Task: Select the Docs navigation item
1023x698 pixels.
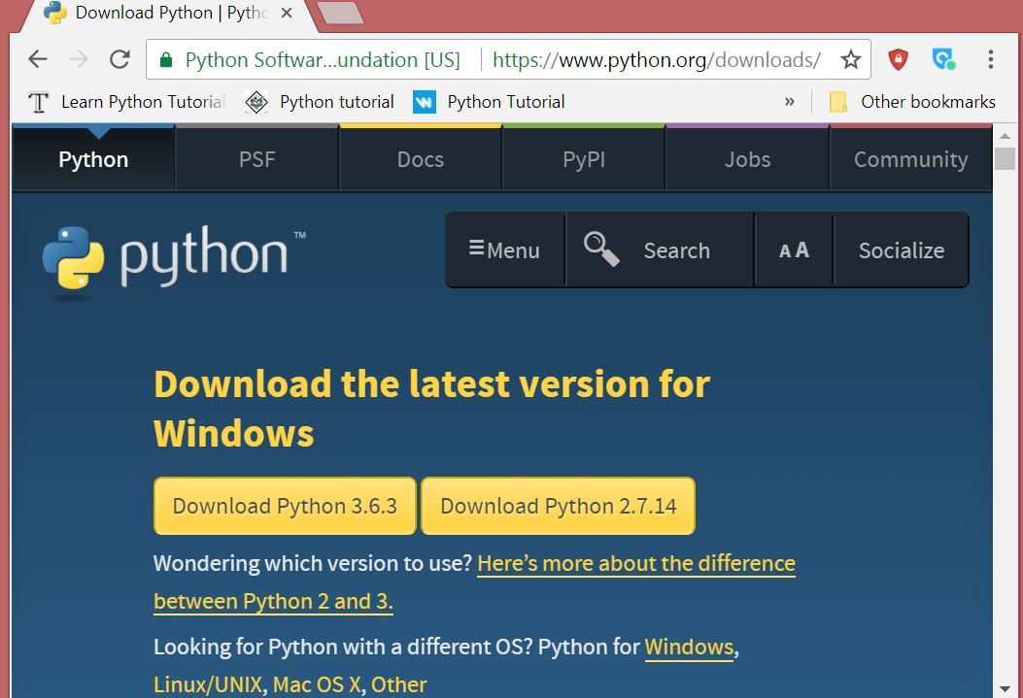Action: [420, 159]
